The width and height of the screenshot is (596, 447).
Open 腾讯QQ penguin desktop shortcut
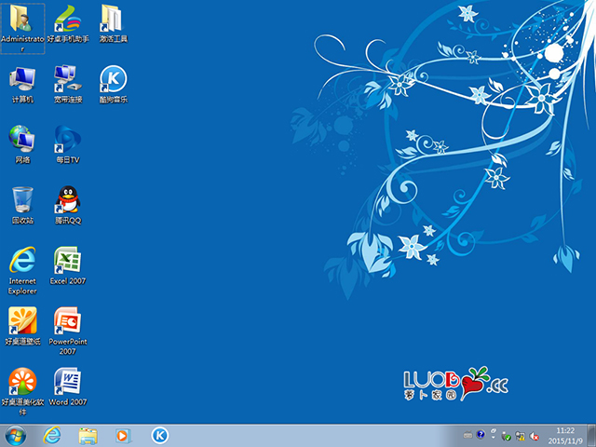point(68,199)
